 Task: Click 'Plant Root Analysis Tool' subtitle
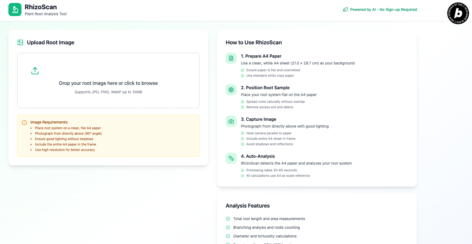coord(46,14)
